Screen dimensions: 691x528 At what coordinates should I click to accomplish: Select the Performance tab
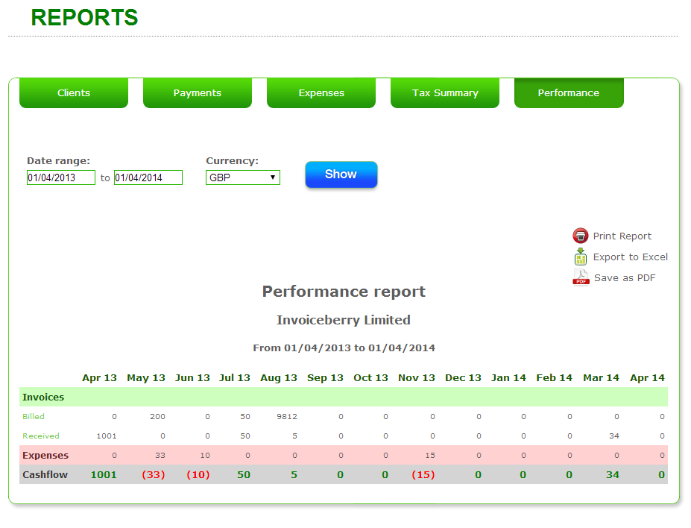coord(568,92)
